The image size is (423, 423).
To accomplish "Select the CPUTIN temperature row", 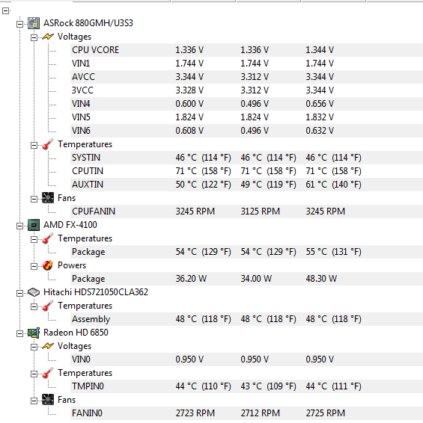I will tap(246, 171).
